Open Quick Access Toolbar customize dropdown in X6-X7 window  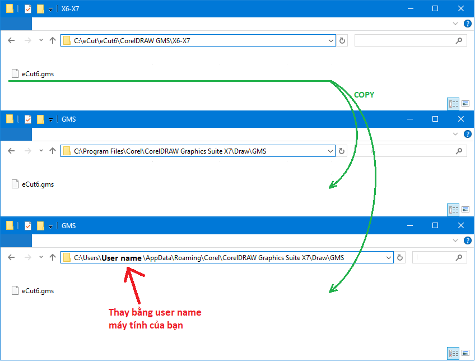tap(50, 10)
